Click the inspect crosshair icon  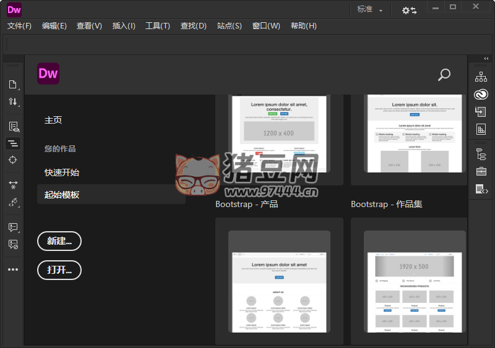pos(12,160)
